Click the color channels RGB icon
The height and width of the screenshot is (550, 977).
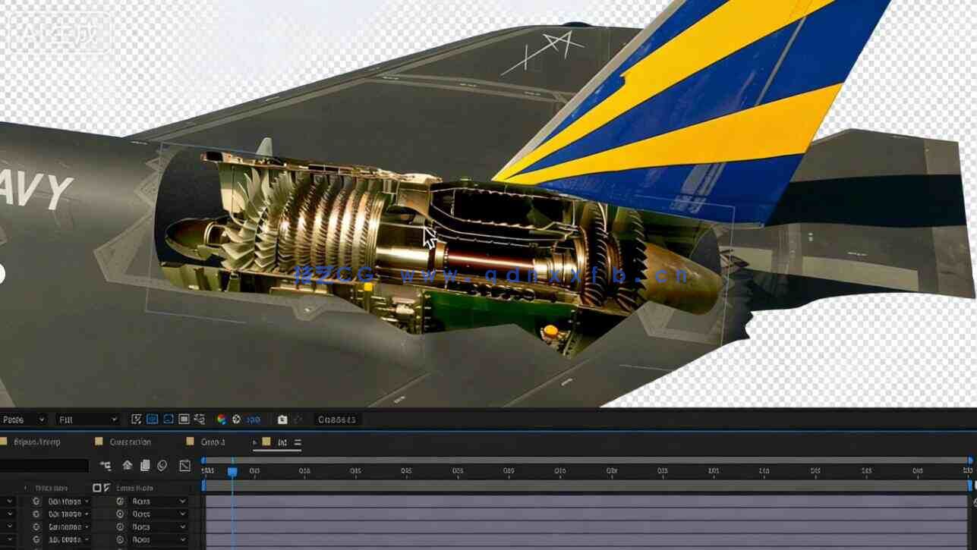222,419
